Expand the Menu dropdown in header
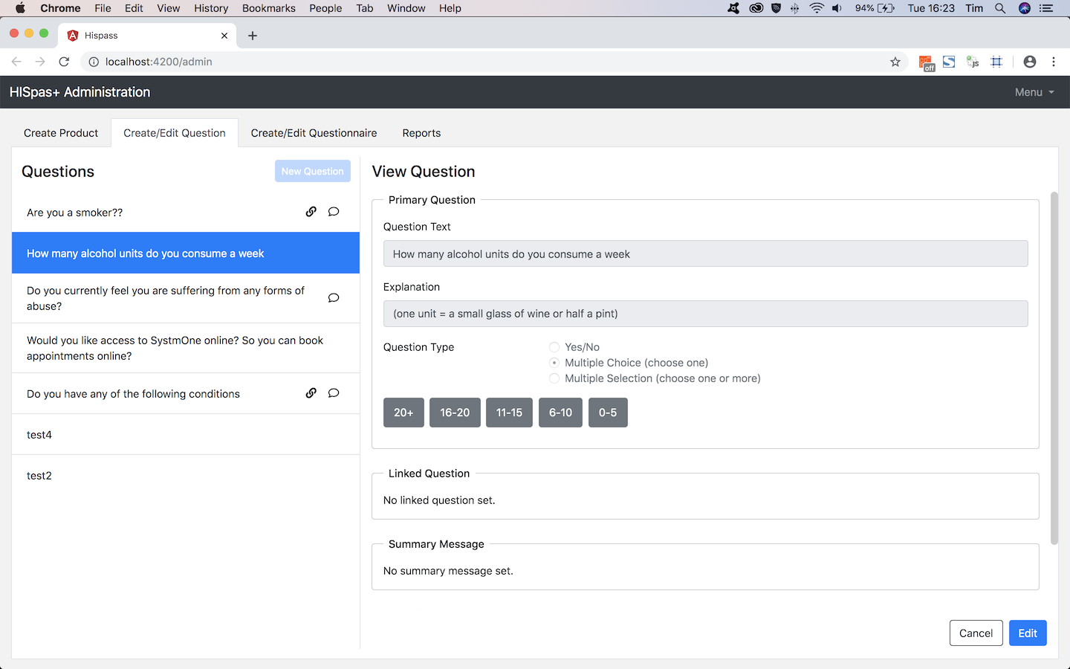This screenshot has width=1070, height=669. point(1034,92)
